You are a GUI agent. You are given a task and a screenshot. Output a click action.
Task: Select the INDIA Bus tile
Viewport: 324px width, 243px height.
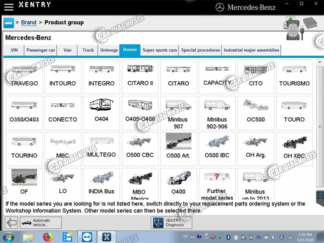click(x=101, y=184)
